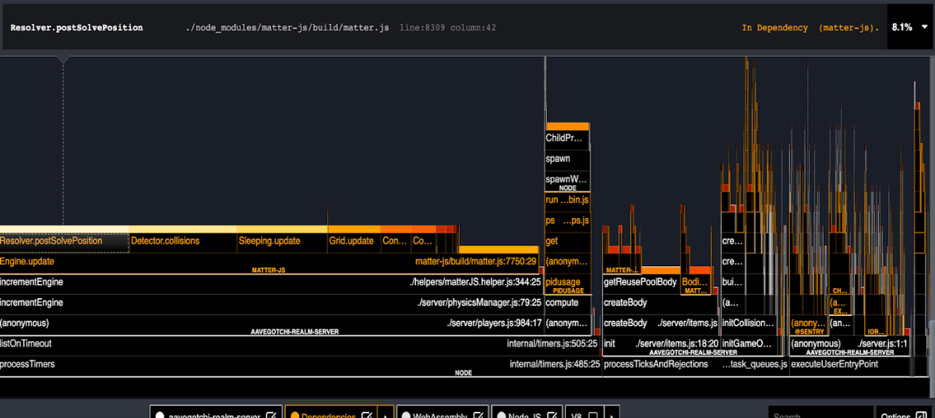Image resolution: width=935 pixels, height=418 pixels.
Task: Select the Con... frame beside Grid.update
Action: [395, 242]
